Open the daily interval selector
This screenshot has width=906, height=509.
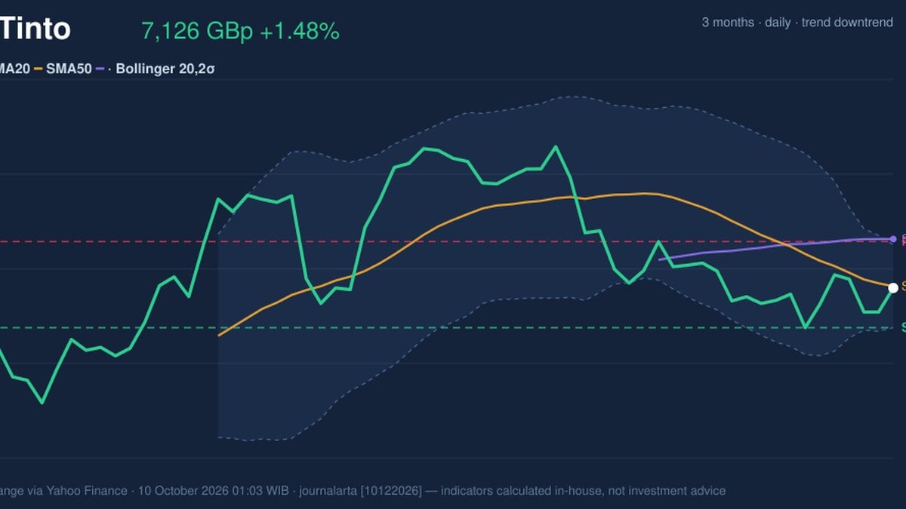click(778, 23)
